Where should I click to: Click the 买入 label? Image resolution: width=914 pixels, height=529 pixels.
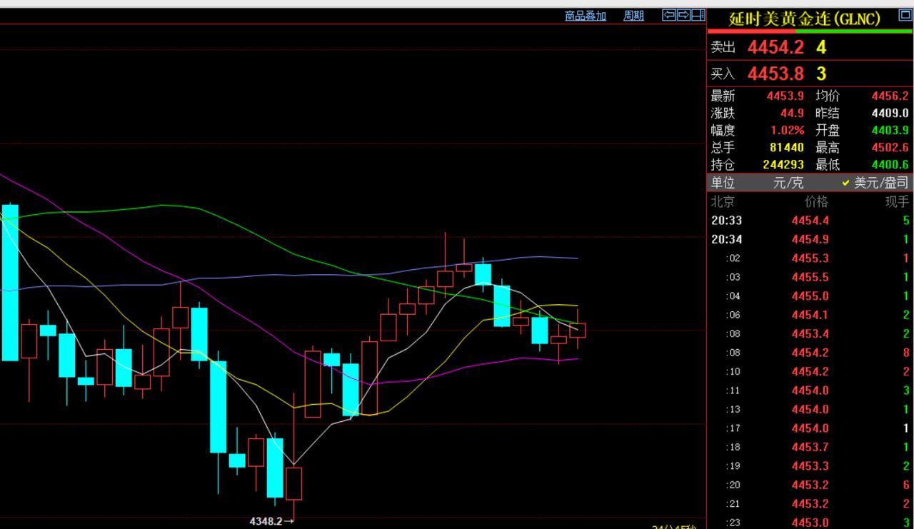click(x=723, y=74)
